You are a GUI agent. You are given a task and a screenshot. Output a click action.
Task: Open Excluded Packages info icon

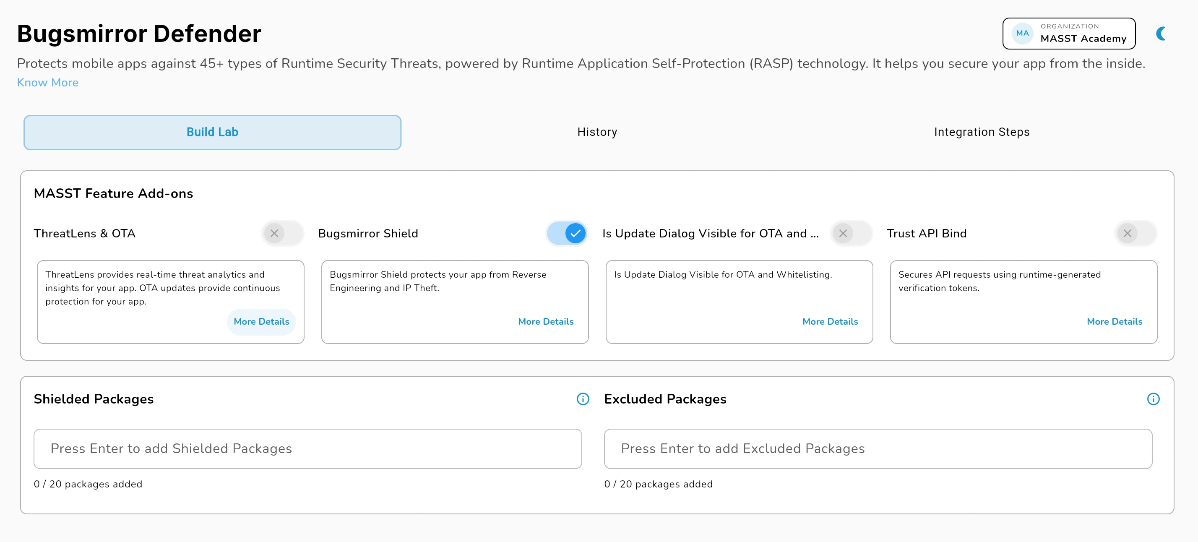point(1153,399)
